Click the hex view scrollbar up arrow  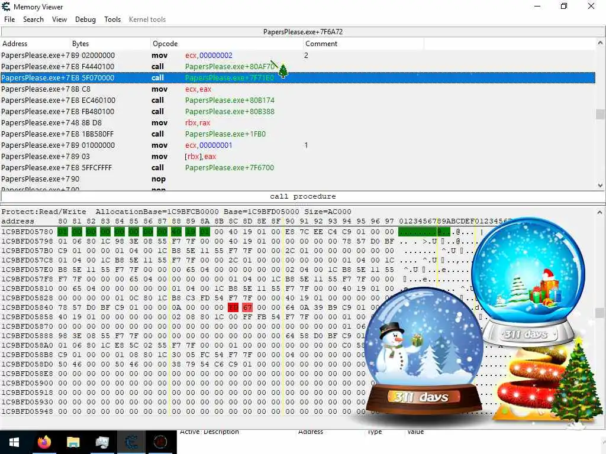coord(600,212)
